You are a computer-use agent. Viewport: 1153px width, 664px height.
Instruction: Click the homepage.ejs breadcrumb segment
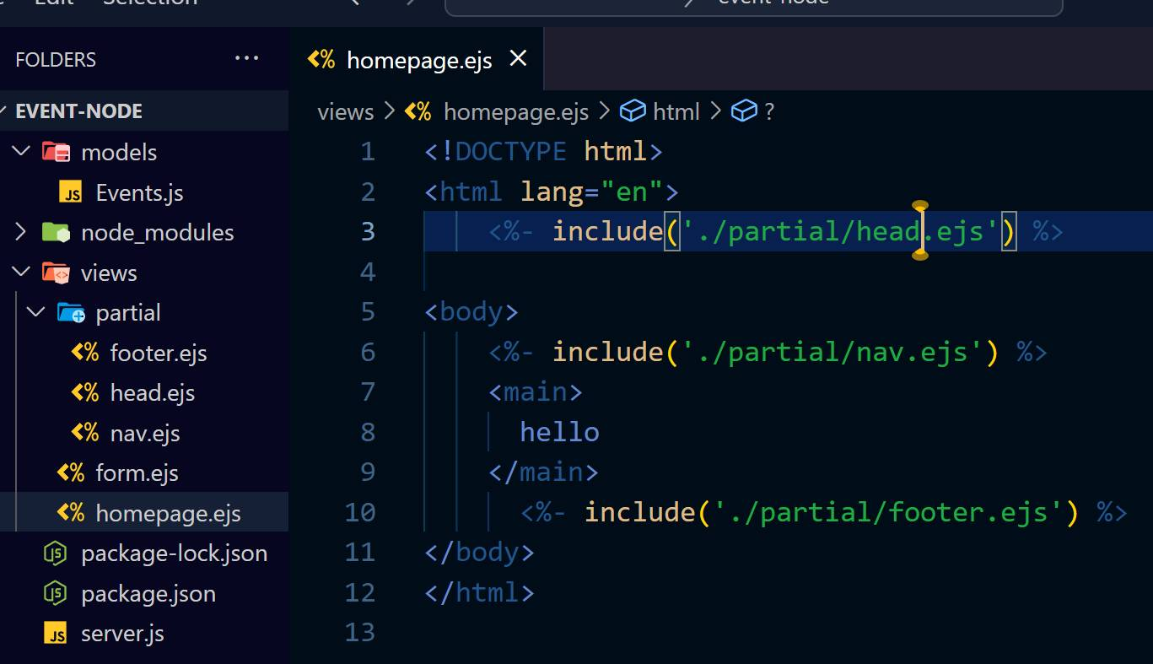516,111
